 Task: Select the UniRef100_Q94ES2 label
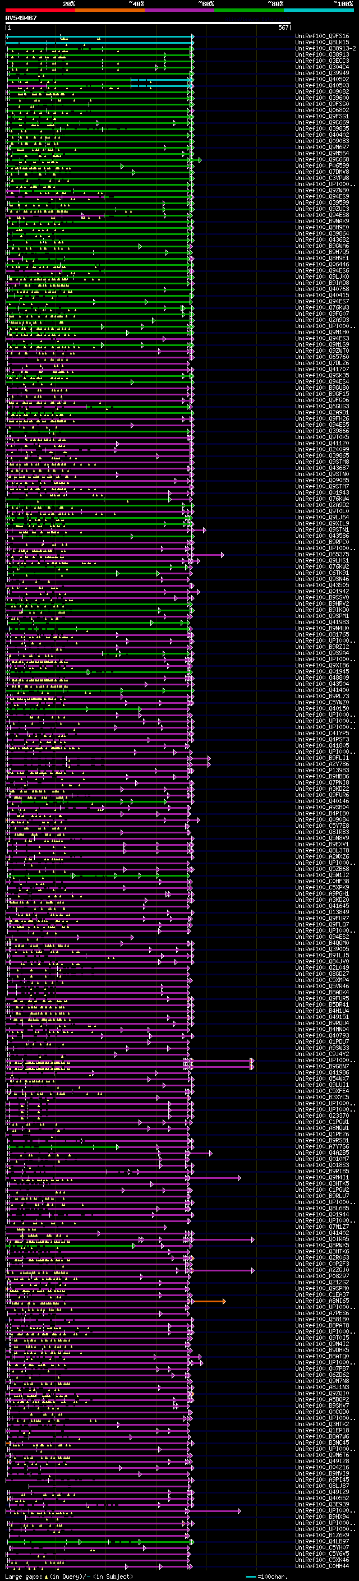pos(322,937)
